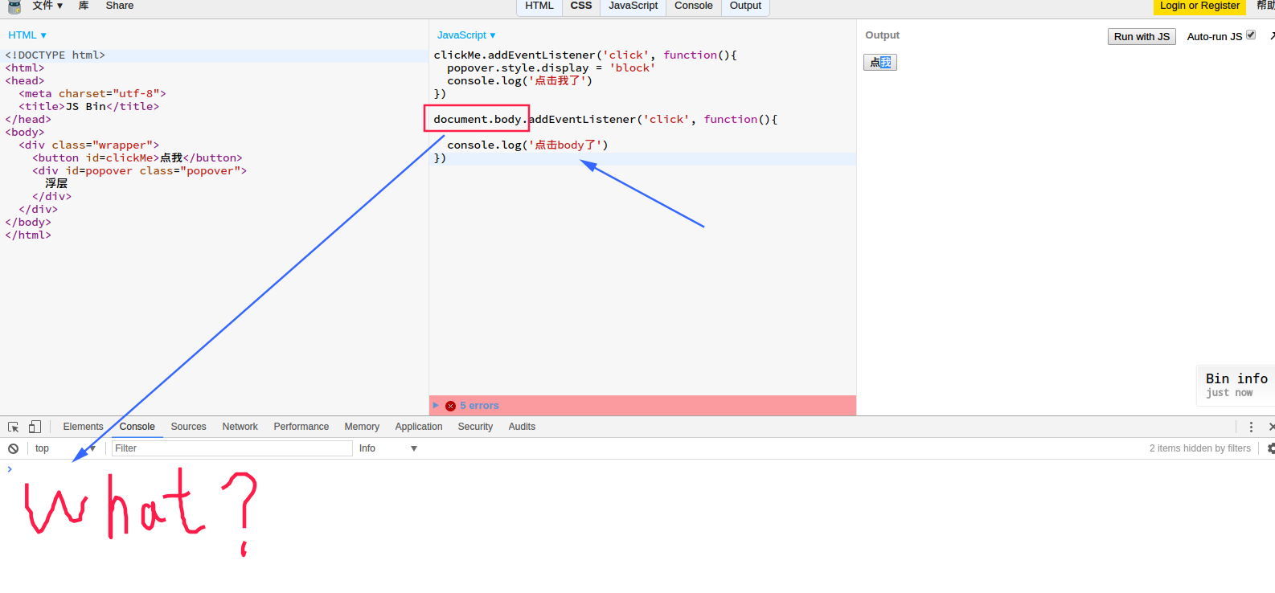Click the <title>JS Bin</title> line

89,107
